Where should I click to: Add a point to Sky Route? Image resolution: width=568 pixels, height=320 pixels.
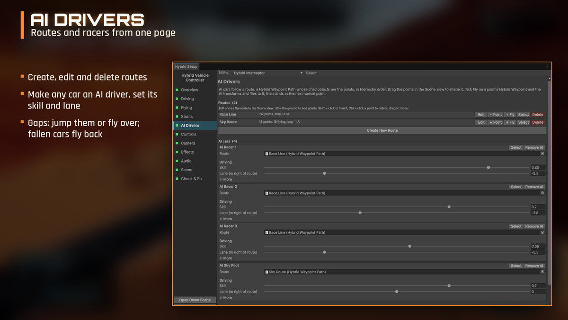point(496,122)
